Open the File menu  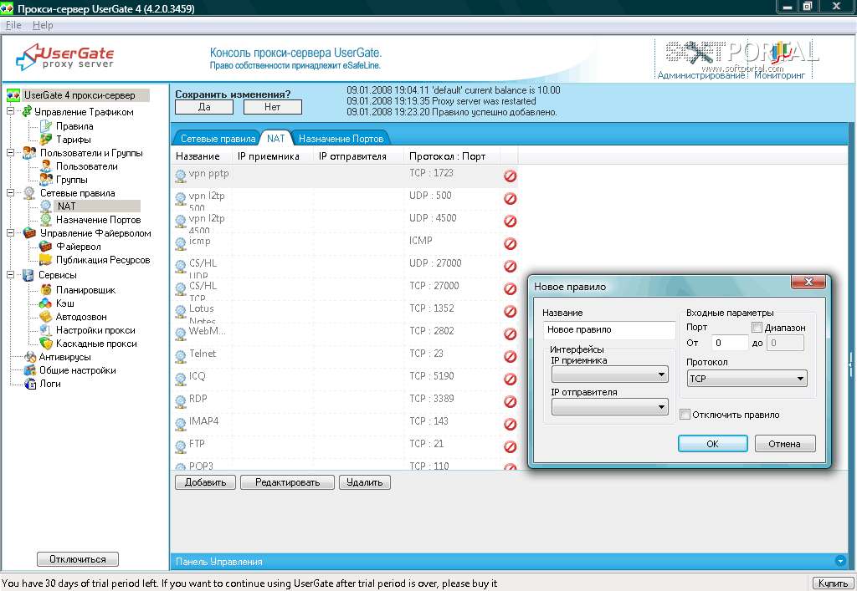(13, 25)
